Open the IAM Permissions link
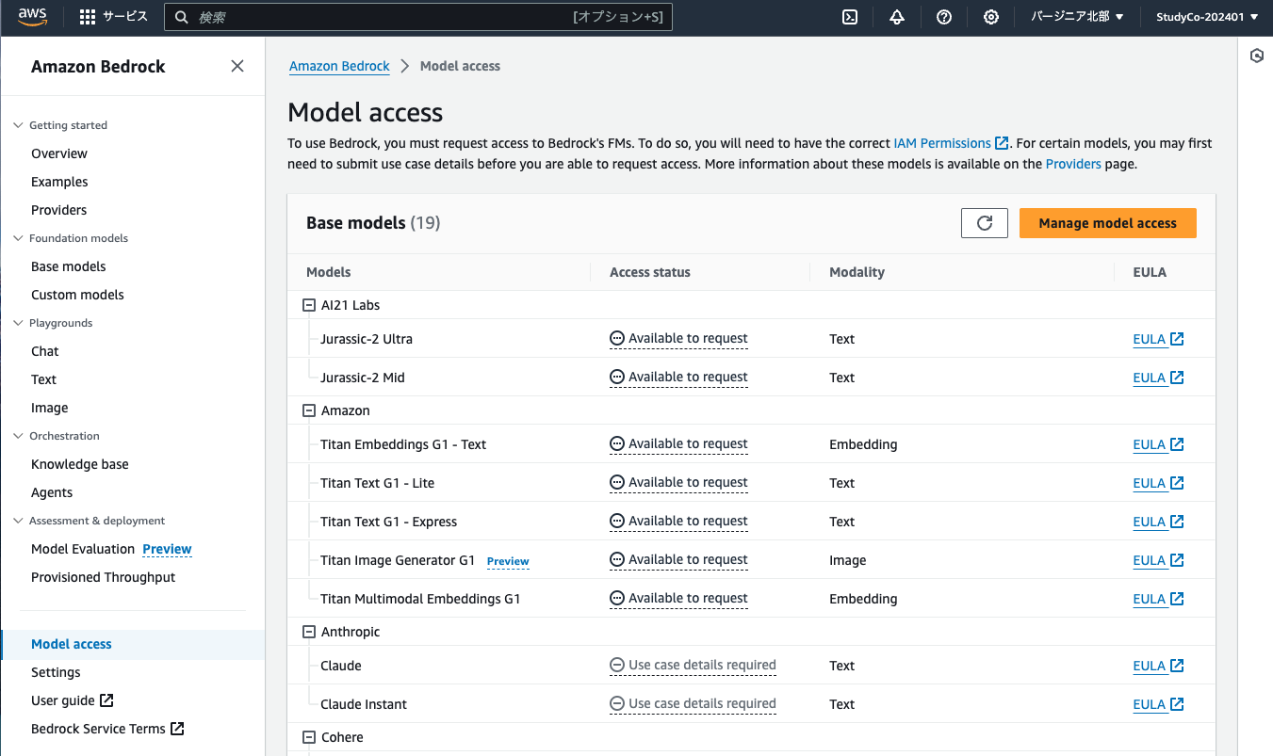 [943, 143]
